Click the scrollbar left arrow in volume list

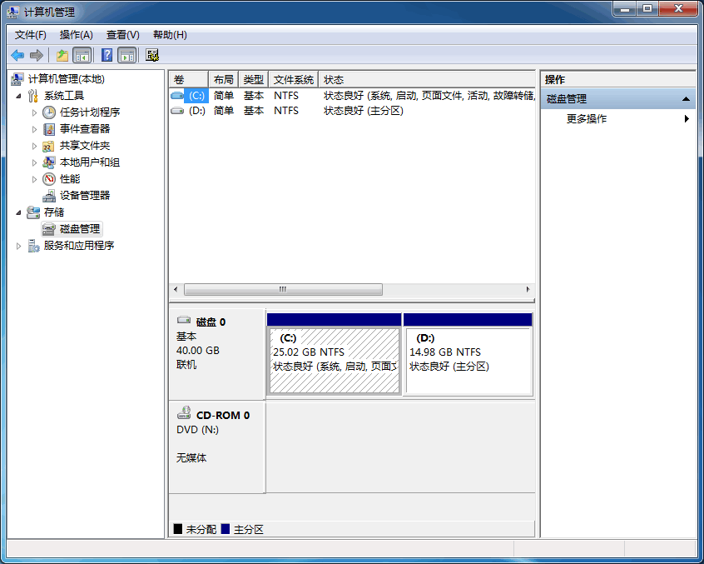pyautogui.click(x=176, y=289)
